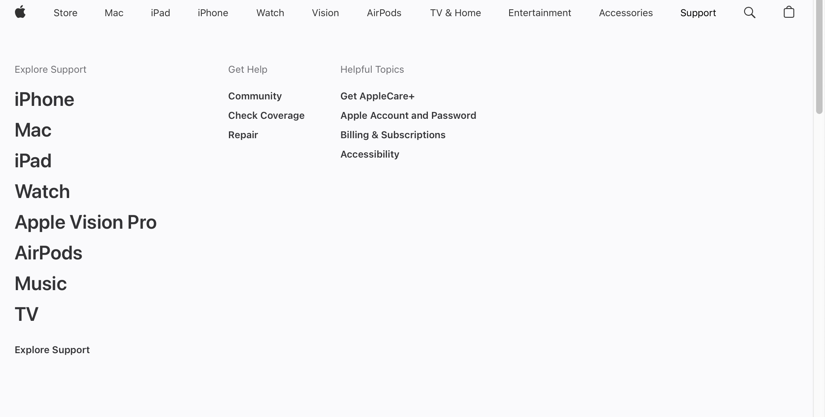Open Store in the top navigation
This screenshot has height=417, width=825.
[66, 13]
